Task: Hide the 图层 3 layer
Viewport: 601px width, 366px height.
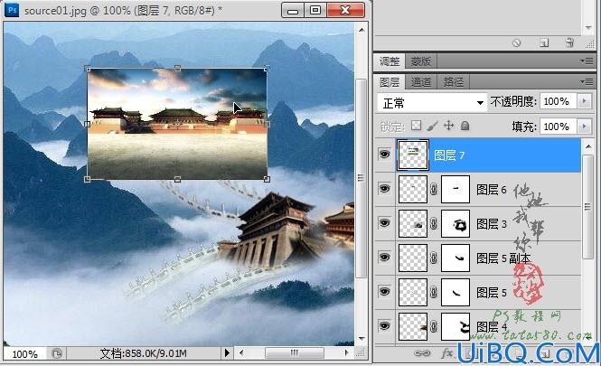Action: pyautogui.click(x=384, y=223)
